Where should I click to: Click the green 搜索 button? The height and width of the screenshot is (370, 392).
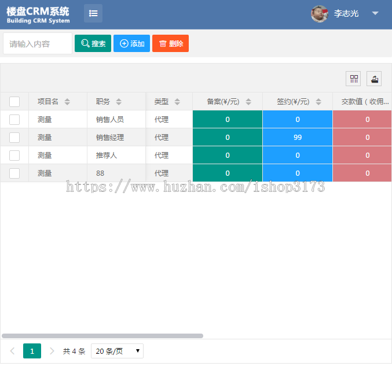93,43
